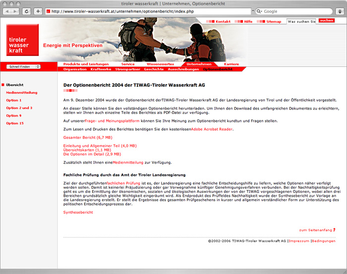Open Option 1 in the sidebar
Image resolution: width=347 pixels, height=274 pixels.
coord(14,100)
